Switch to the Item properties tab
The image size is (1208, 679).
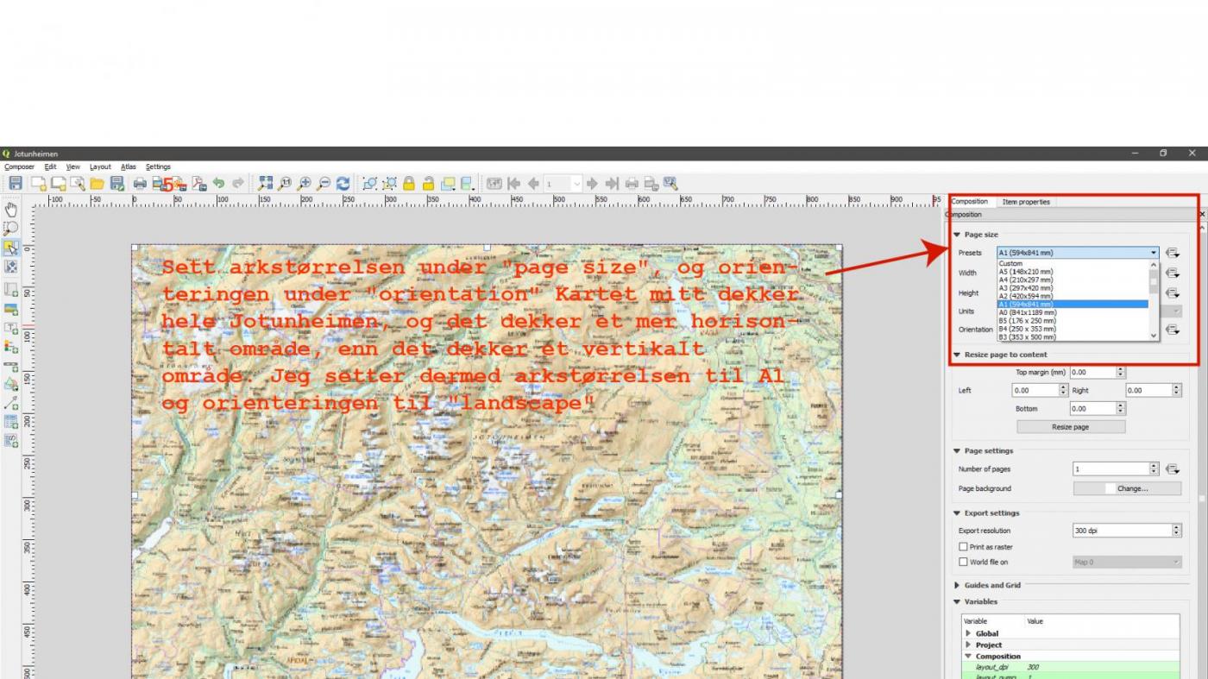(x=1026, y=202)
